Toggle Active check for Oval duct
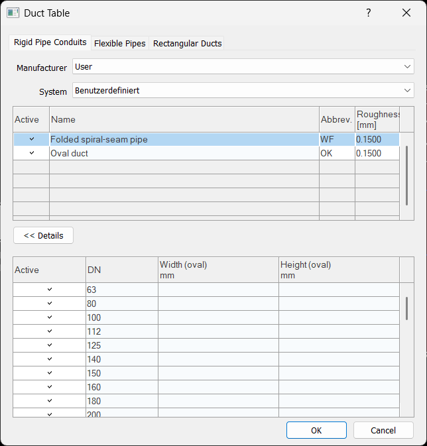427x446 pixels. [x=32, y=153]
